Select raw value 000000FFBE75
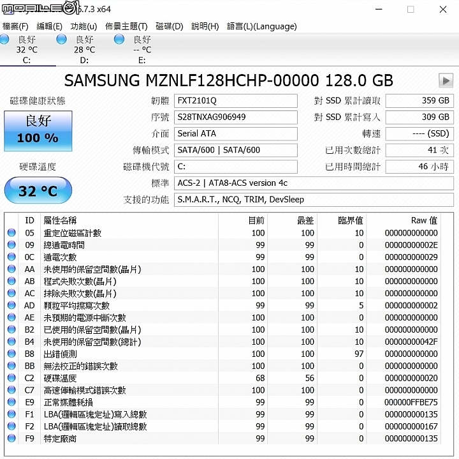459x459 pixels. pos(411,402)
